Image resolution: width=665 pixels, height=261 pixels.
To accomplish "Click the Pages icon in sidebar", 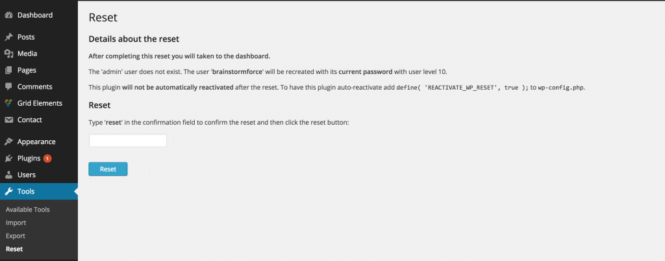I will pos(8,70).
